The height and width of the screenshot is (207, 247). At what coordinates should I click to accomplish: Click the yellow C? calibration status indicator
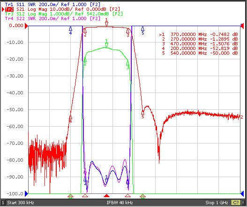click(x=236, y=203)
